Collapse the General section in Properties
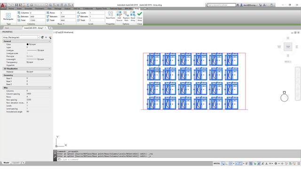The image size is (301, 169). pos(49,41)
